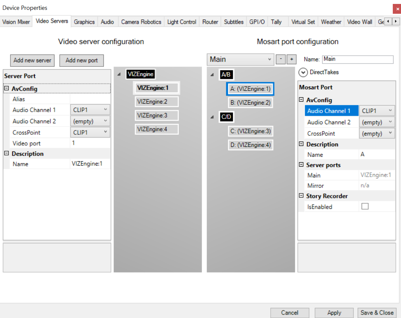Image resolution: width=401 pixels, height=318 pixels.
Task: Switch to the Vision Mixer tab
Action: [16, 22]
